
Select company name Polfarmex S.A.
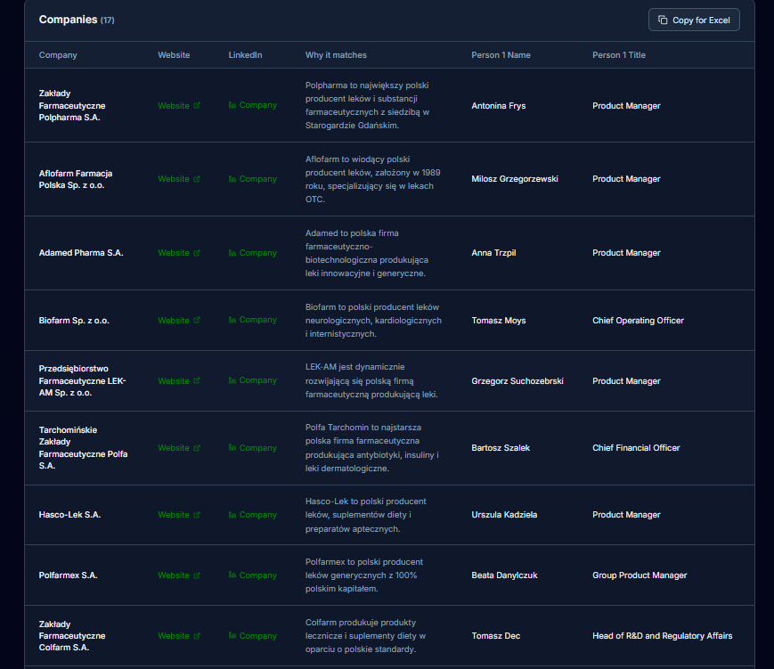point(68,575)
